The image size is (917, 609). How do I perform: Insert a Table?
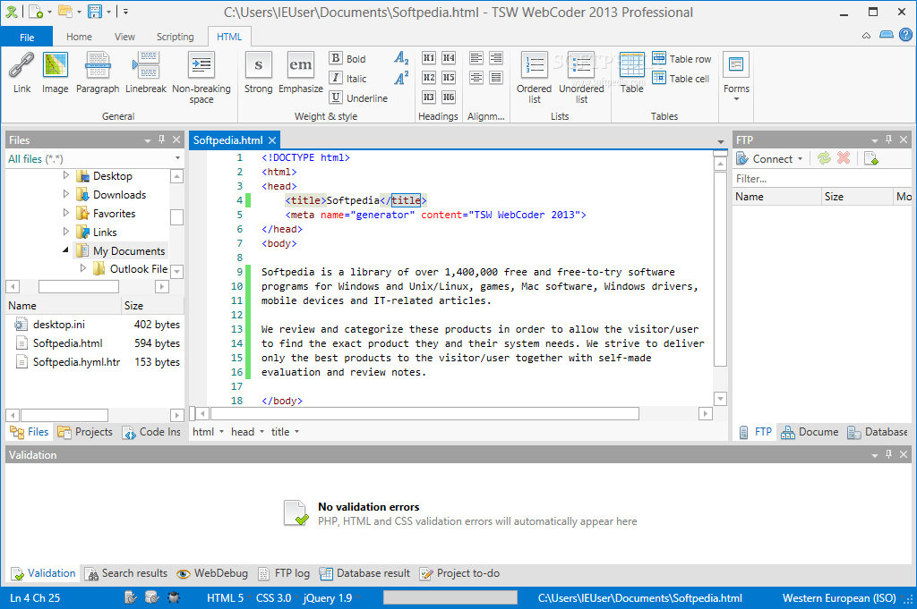coord(631,72)
